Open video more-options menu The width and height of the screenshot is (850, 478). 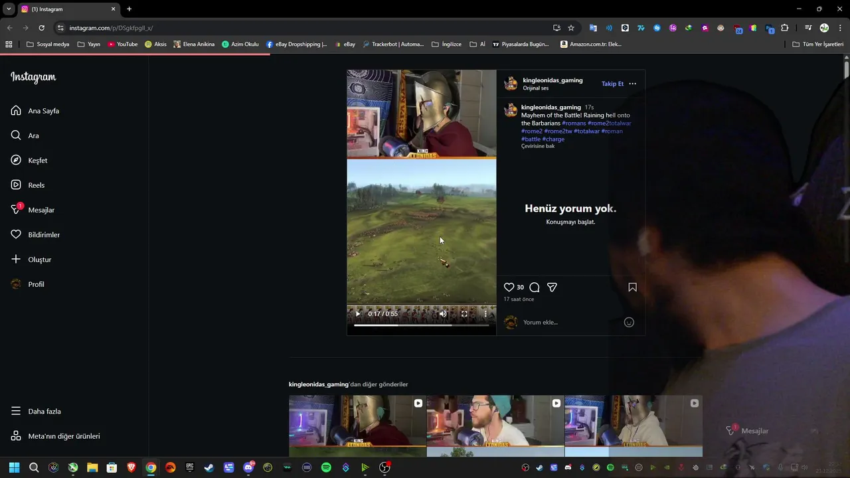click(485, 314)
